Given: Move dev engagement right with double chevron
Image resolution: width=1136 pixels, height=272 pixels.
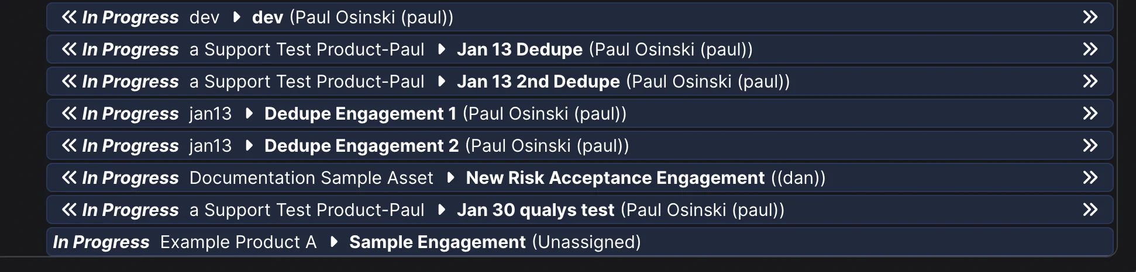Looking at the screenshot, I should pos(1090,18).
